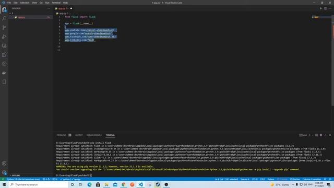Open the Selection menu

tap(25, 3)
